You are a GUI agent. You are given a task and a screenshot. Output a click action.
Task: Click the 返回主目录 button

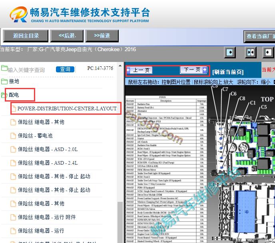tap(26, 36)
